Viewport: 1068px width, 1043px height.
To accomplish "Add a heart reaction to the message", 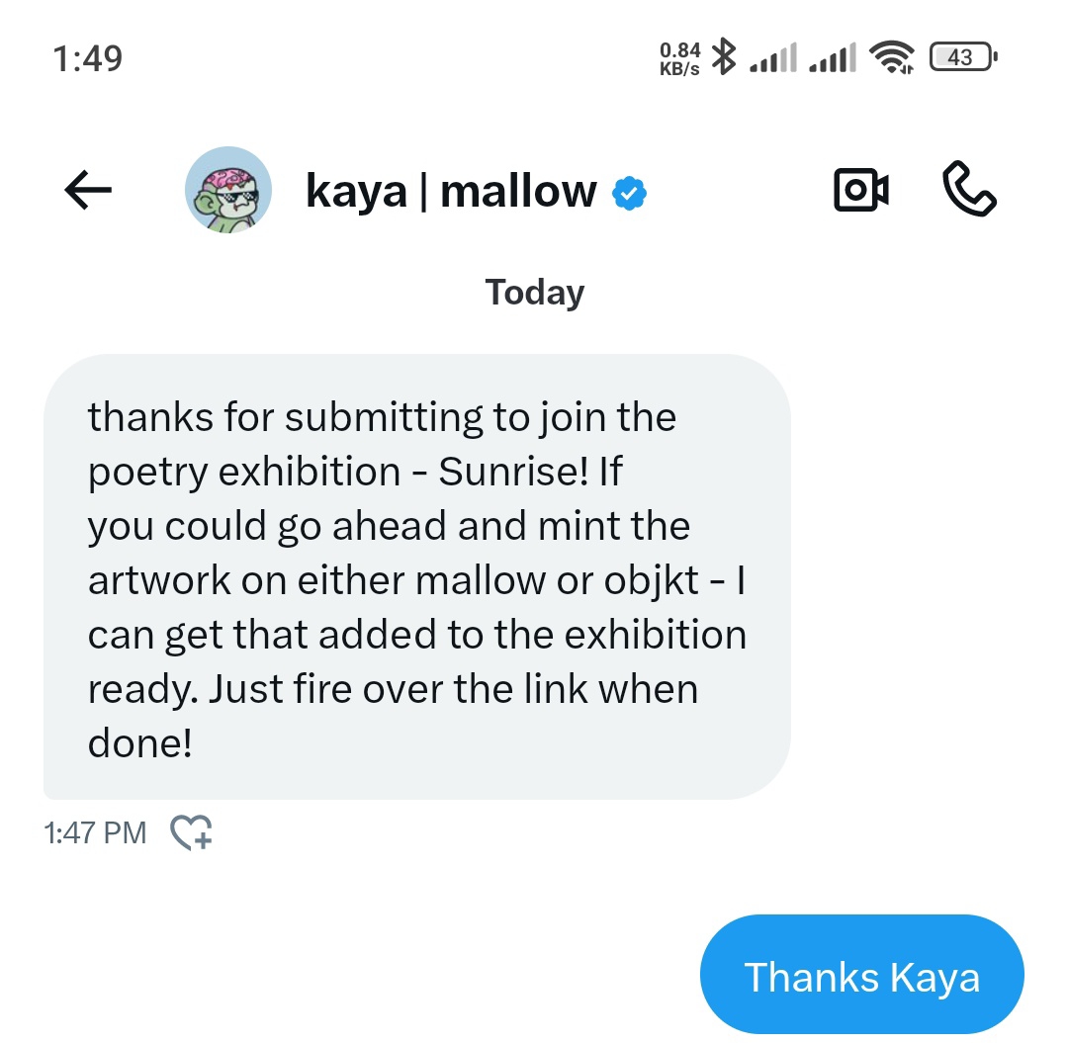I will (192, 833).
